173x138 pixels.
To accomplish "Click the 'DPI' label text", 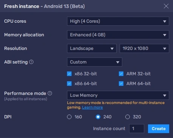I will point(8,117).
